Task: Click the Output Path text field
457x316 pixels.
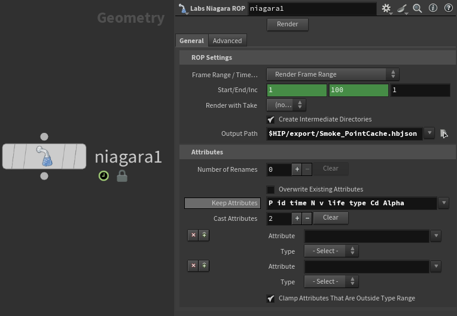Action: coord(343,133)
